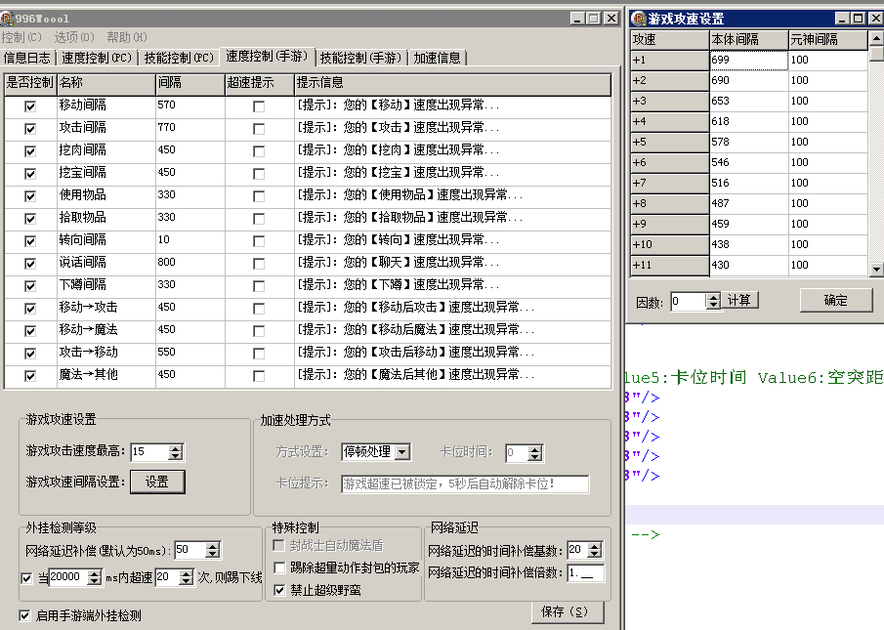The image size is (884, 630).
Task: Increase the 20000 ms spinner value
Action: tap(94, 573)
